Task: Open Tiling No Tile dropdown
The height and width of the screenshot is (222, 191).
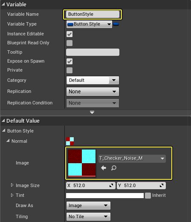Action: click(x=88, y=216)
